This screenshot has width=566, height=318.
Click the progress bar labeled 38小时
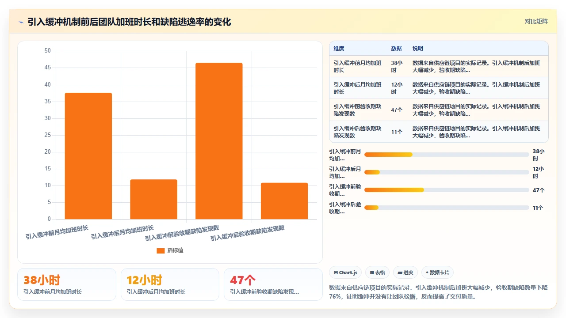click(x=447, y=155)
